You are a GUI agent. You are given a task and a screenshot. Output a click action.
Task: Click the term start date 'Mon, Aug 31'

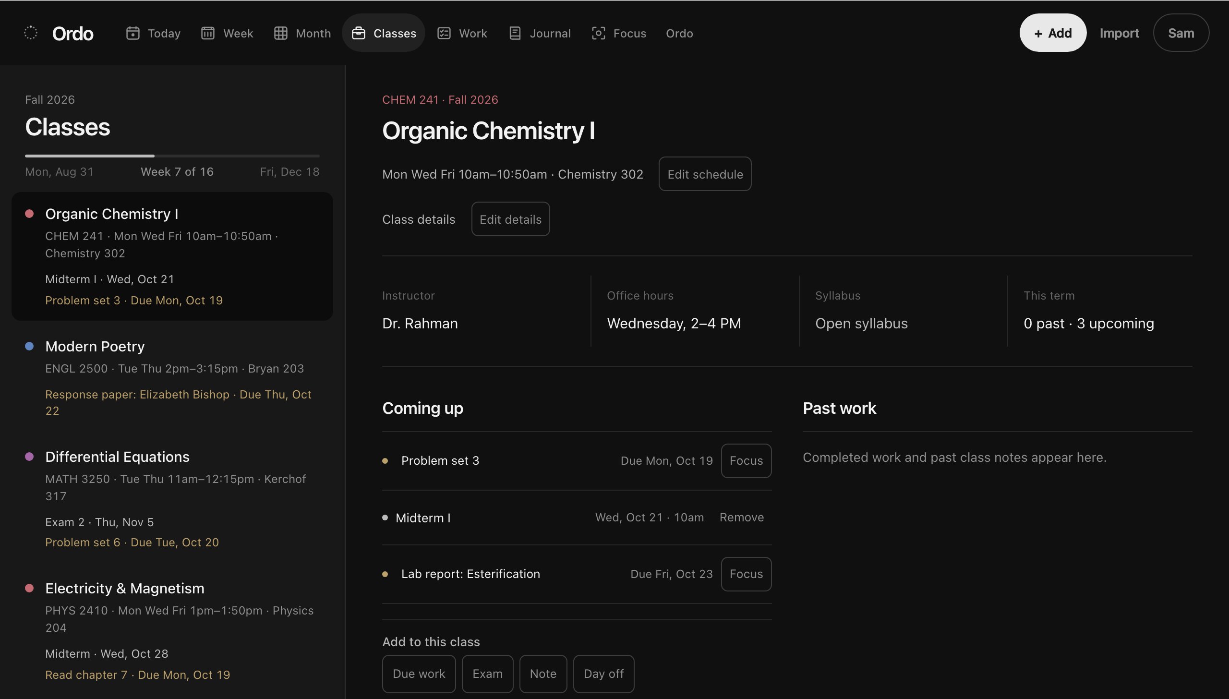(x=60, y=171)
